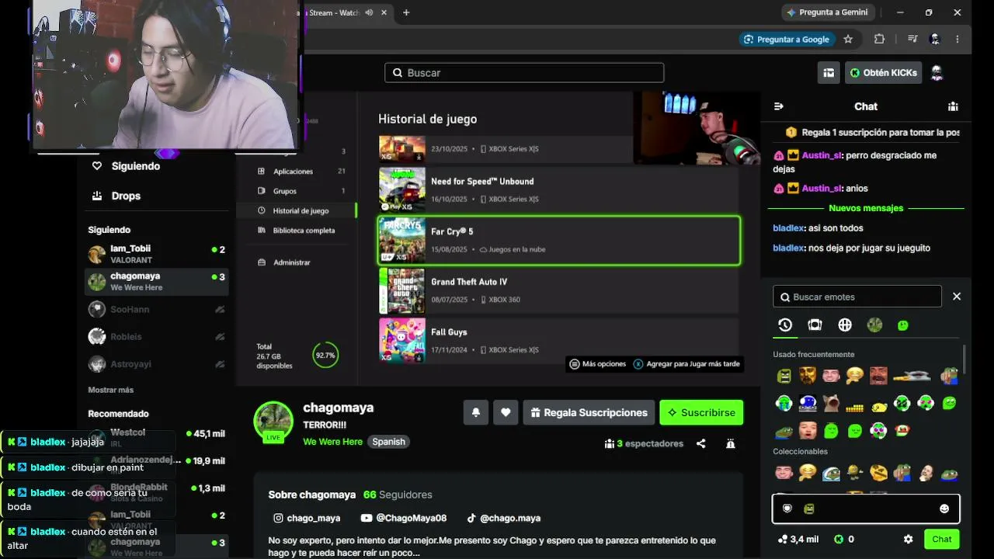Screen dimensions: 994x559
Task: Select the global emotes globe tab
Action: click(x=845, y=325)
